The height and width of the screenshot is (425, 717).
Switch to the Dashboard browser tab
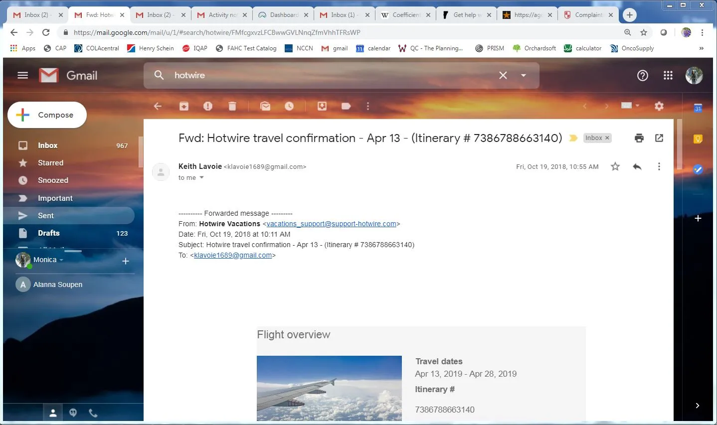coord(283,15)
